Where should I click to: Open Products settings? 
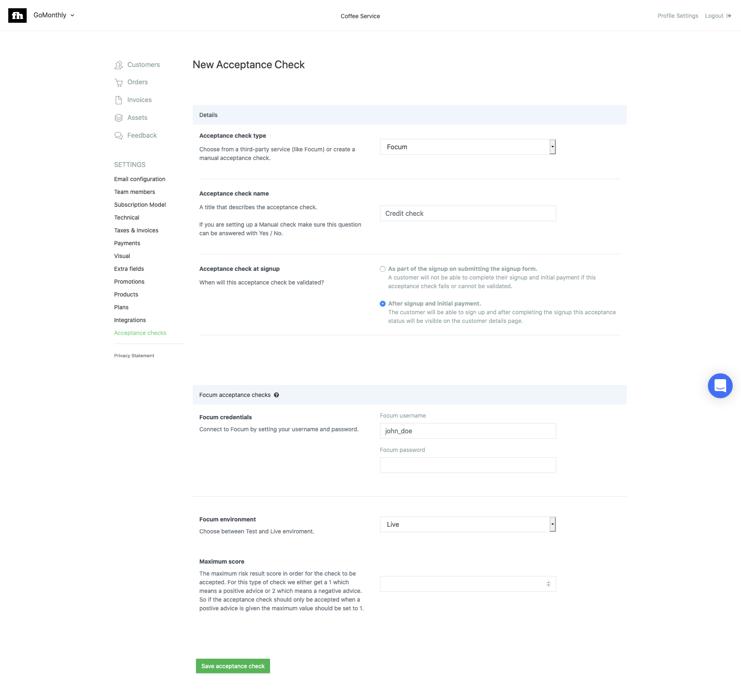126,294
